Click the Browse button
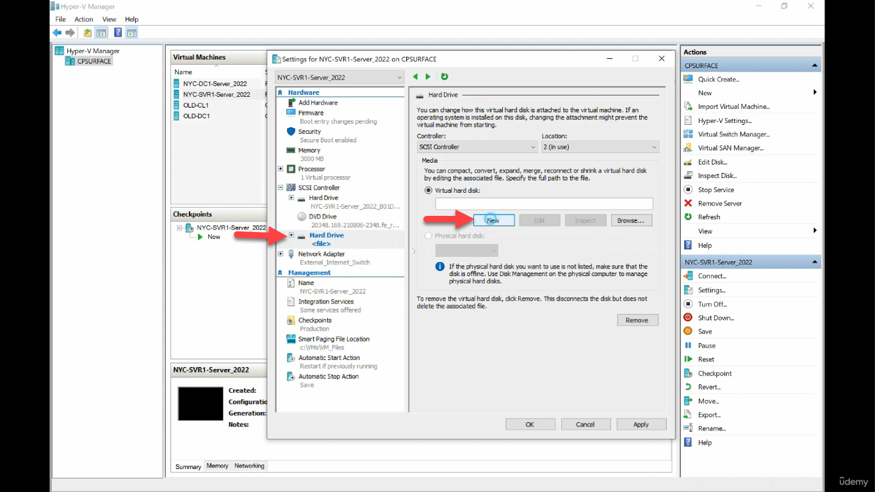This screenshot has width=875, height=492. click(632, 220)
